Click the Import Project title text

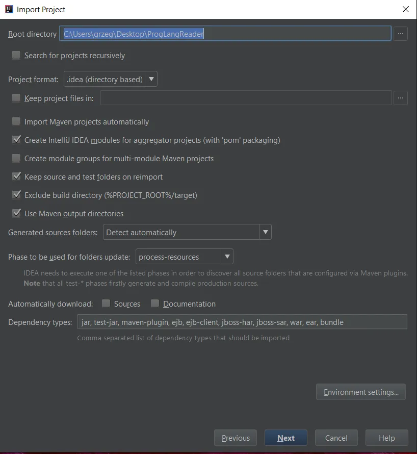click(x=41, y=10)
